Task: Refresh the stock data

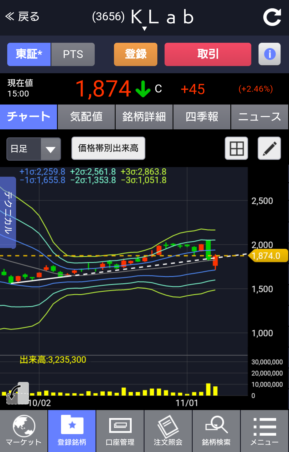Action: coord(272,17)
